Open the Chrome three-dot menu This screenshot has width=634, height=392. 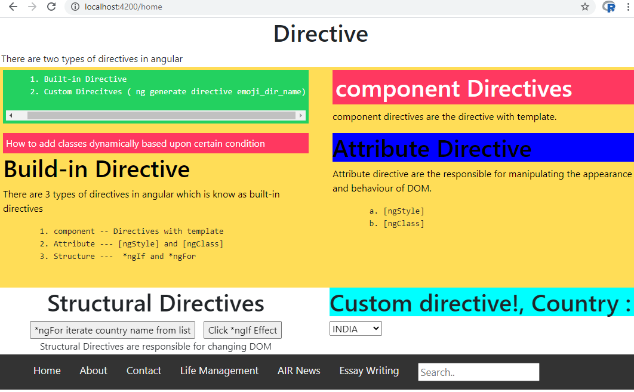pyautogui.click(x=626, y=8)
